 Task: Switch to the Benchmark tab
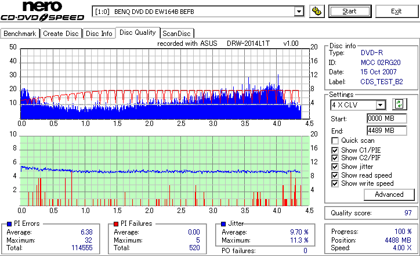tap(20, 34)
